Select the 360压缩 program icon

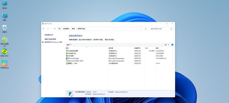coord(67,56)
